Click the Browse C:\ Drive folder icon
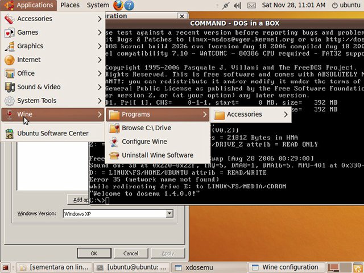Screen dimensions: 364x273 (x=114, y=128)
